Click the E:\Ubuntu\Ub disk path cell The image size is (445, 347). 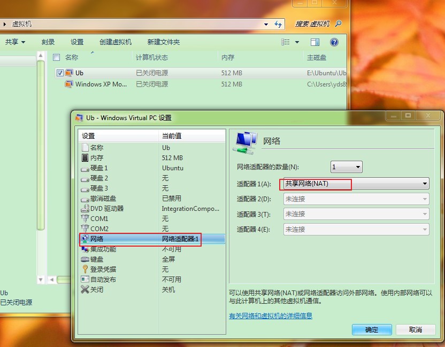[326, 73]
